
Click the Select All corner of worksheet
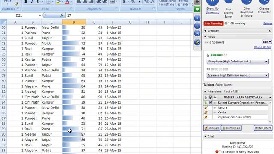[x=3, y=22]
